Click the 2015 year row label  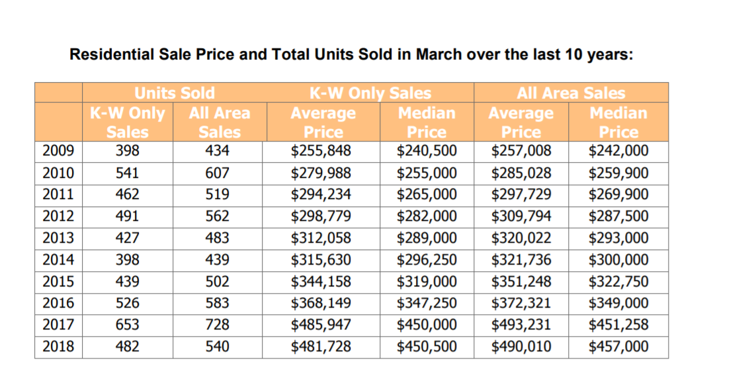[58, 282]
